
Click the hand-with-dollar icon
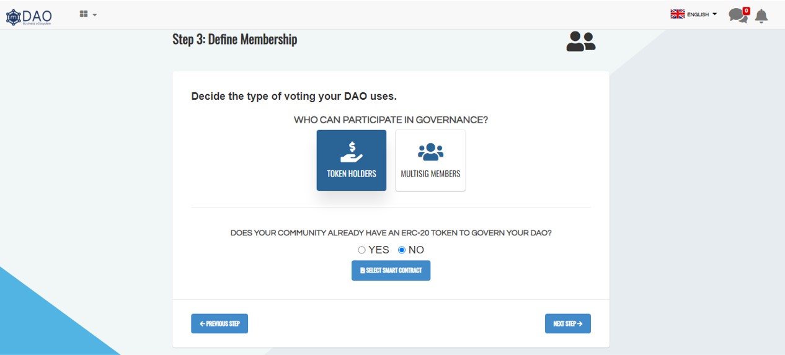pyautogui.click(x=352, y=152)
